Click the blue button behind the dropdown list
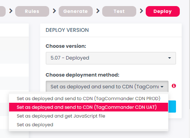The height and width of the screenshot is (138, 190). (172, 107)
